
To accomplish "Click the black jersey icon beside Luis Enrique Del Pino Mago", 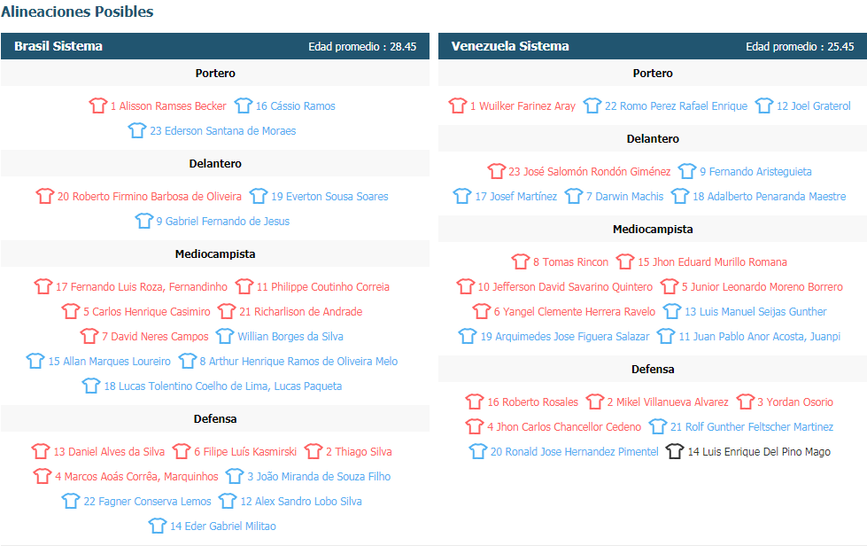I will 675,451.
